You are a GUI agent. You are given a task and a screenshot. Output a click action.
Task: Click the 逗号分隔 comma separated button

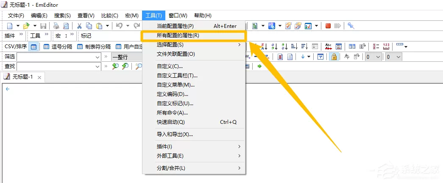[x=58, y=47]
